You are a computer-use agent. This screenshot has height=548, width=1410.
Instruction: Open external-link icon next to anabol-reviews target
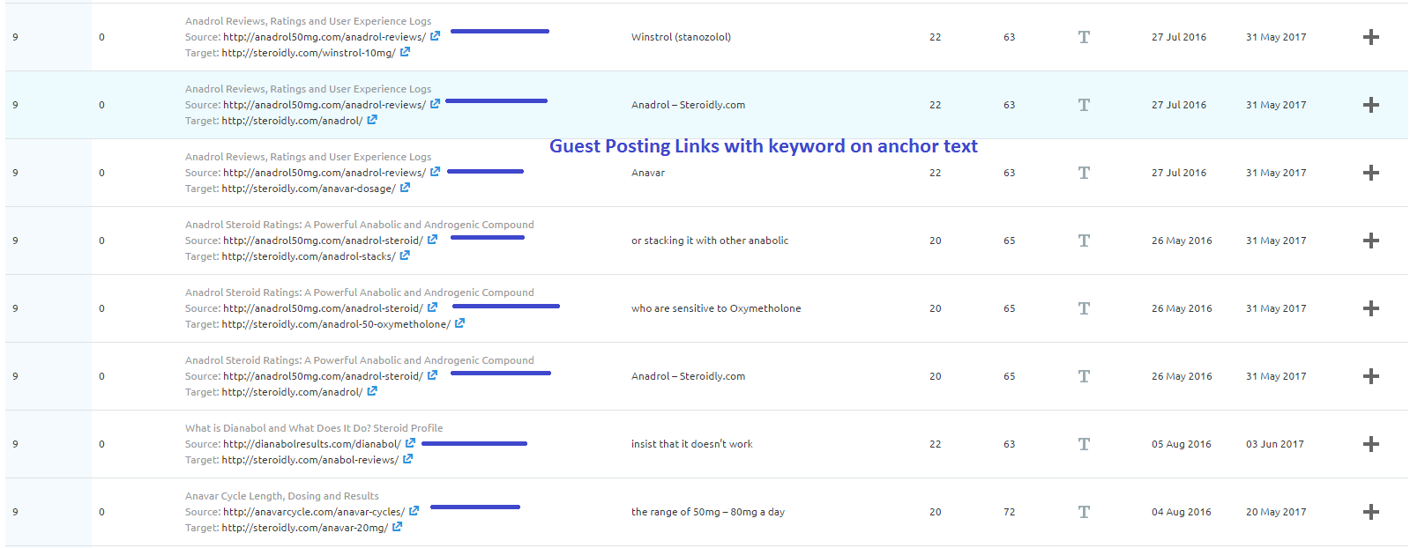pos(407,459)
